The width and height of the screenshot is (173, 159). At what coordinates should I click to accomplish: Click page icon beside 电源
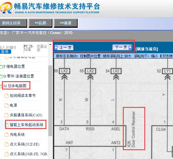[7, 105]
